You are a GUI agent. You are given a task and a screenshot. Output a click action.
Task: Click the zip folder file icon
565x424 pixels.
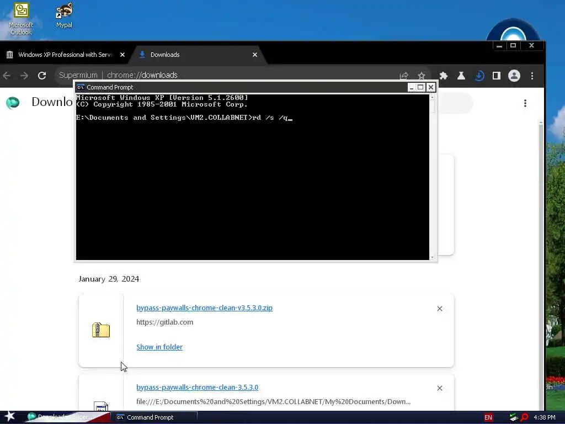pos(101,330)
